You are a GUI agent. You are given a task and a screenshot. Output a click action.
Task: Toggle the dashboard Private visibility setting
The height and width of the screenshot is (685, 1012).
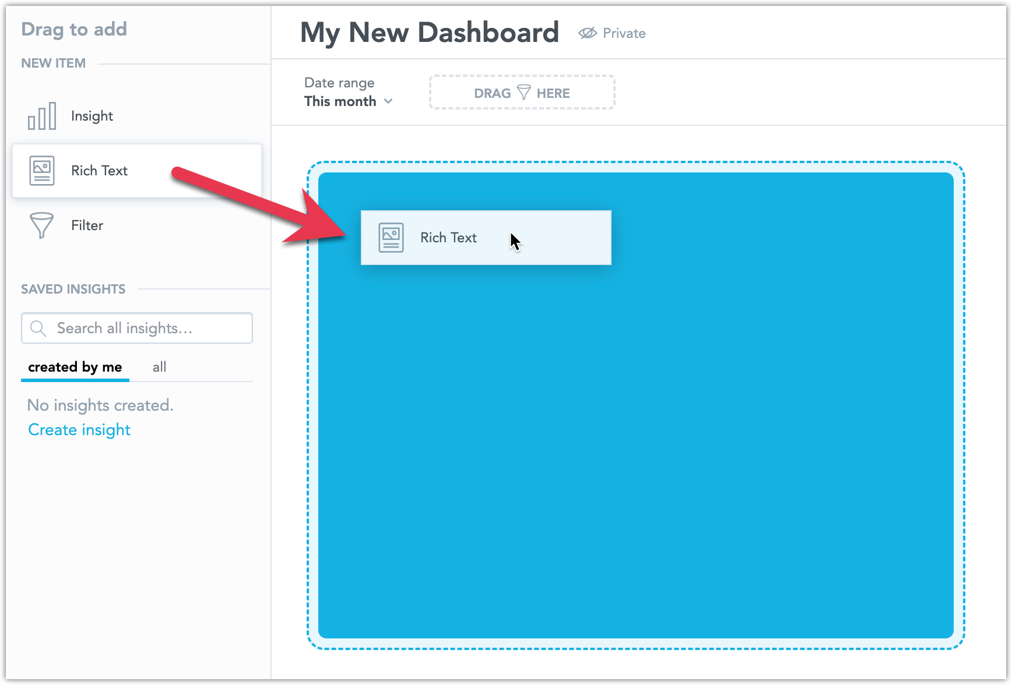(612, 33)
